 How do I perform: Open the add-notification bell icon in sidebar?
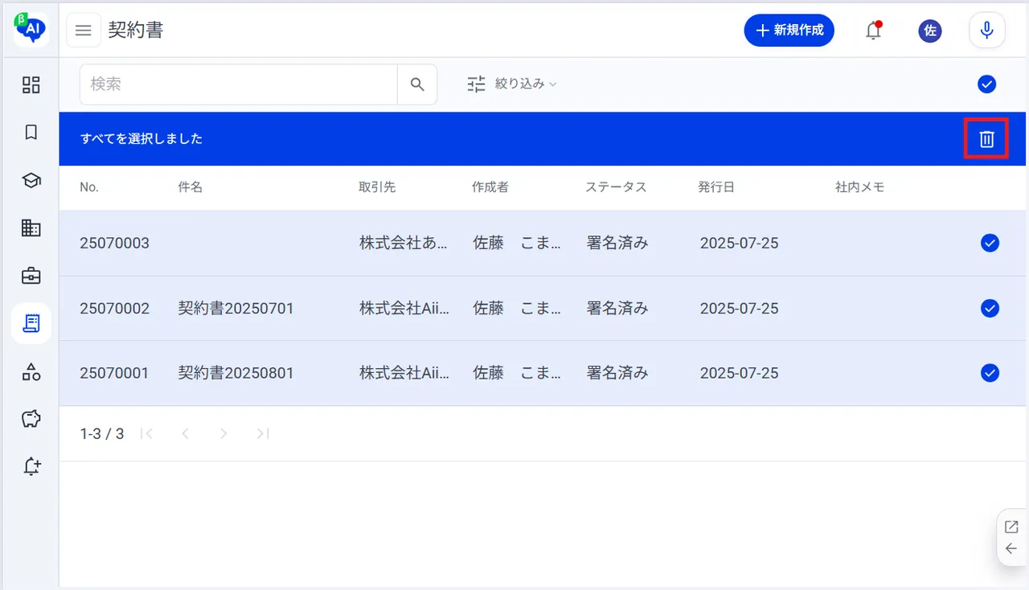(x=31, y=466)
